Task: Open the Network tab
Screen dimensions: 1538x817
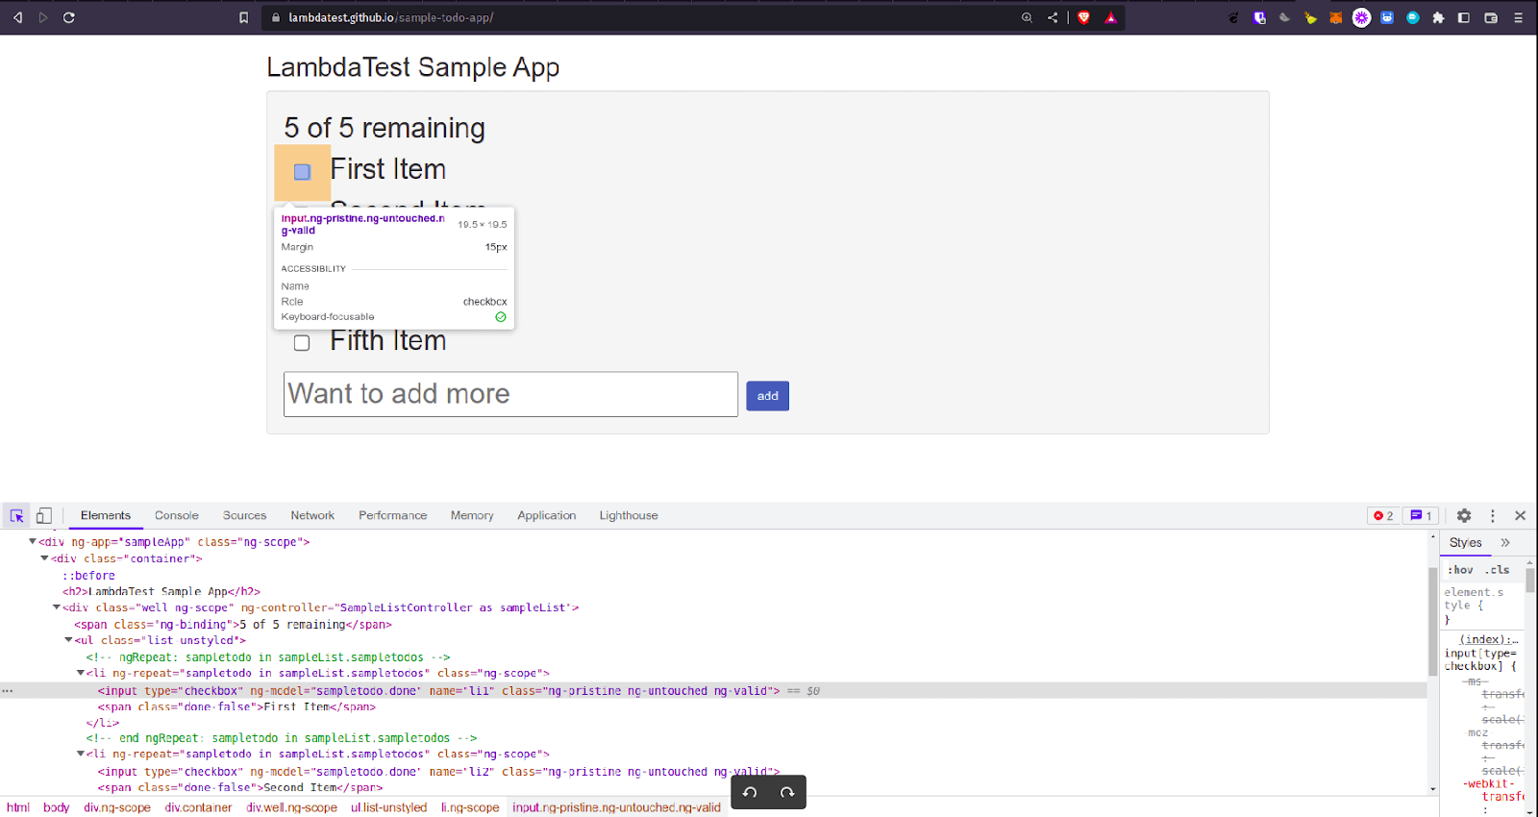Action: point(312,516)
